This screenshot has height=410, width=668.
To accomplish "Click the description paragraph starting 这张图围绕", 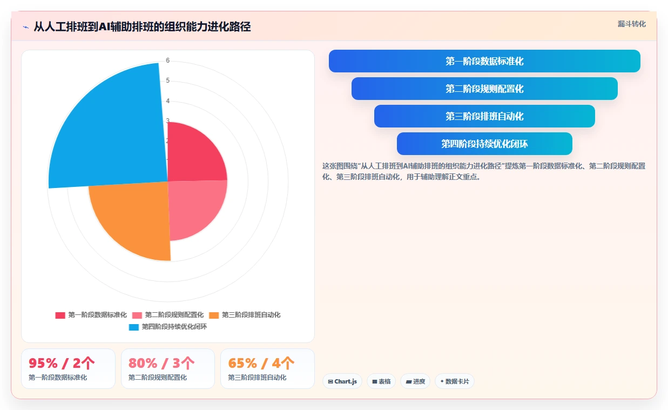I will tap(484, 171).
